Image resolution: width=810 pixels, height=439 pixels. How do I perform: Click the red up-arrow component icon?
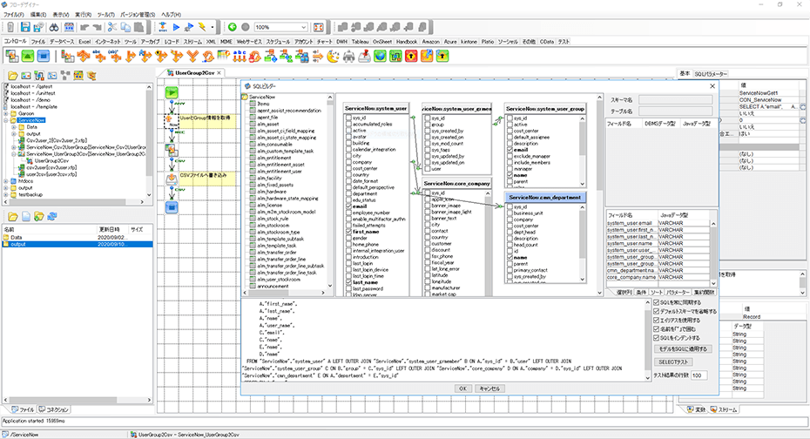pos(411,56)
